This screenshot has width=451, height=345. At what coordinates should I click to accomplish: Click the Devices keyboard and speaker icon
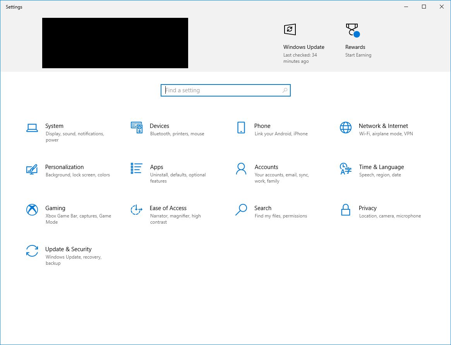click(137, 127)
